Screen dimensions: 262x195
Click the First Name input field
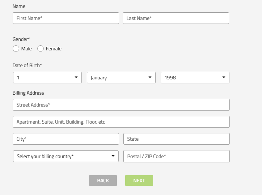[x=65, y=18]
